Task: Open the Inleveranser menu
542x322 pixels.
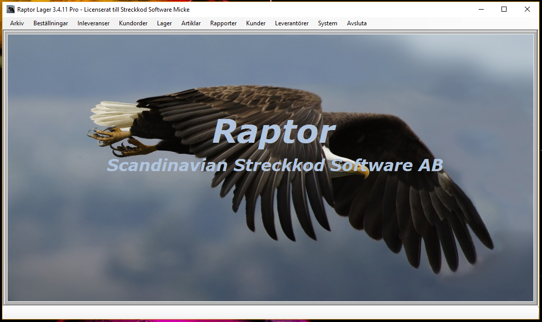Action: point(93,23)
